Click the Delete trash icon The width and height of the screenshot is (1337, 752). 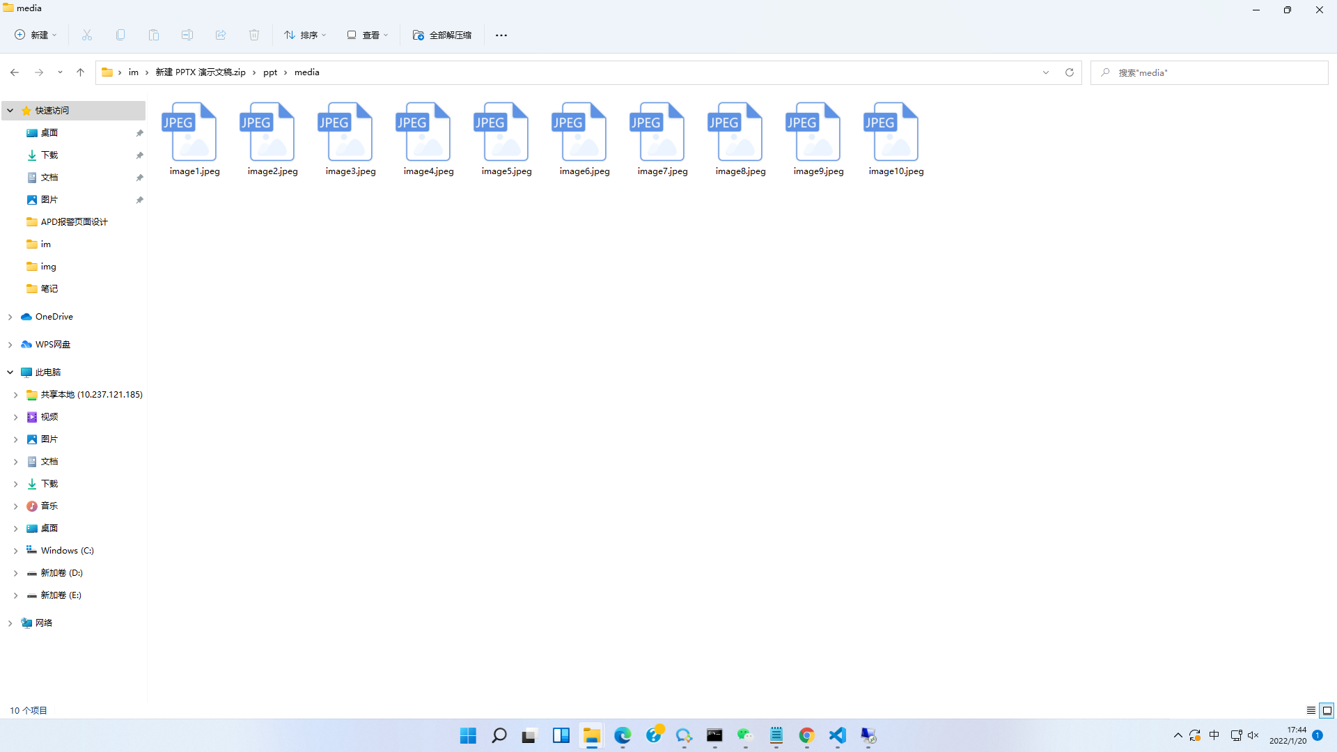tap(254, 35)
